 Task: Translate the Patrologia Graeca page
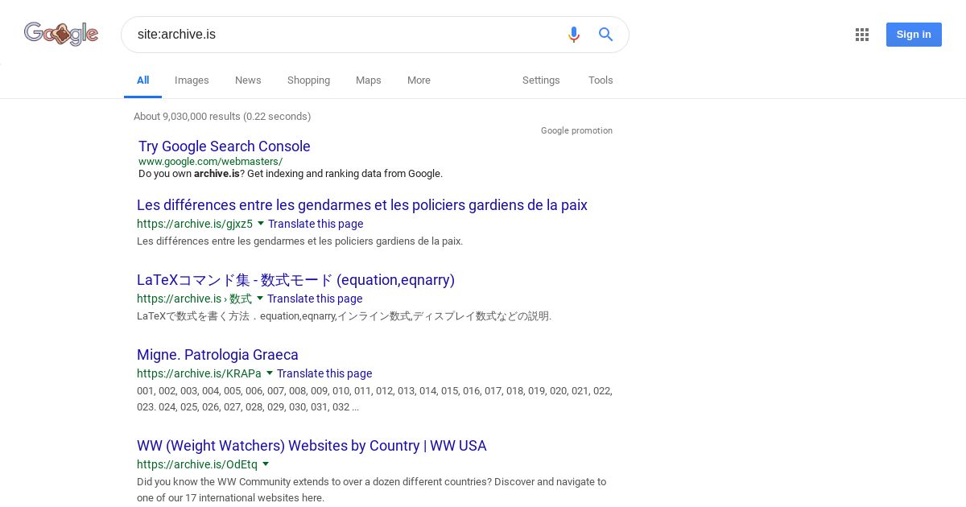pos(324,373)
